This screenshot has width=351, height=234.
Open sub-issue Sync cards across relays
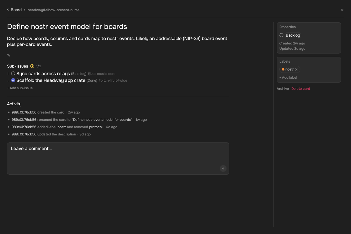coord(43,74)
